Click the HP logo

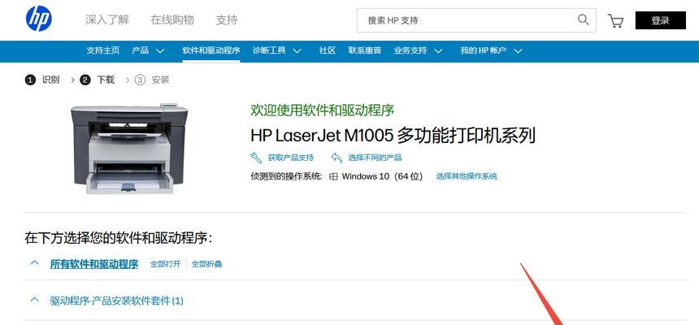click(39, 19)
